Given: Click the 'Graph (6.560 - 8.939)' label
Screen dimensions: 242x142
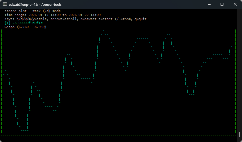Looking at the screenshot, I should pos(25,27).
